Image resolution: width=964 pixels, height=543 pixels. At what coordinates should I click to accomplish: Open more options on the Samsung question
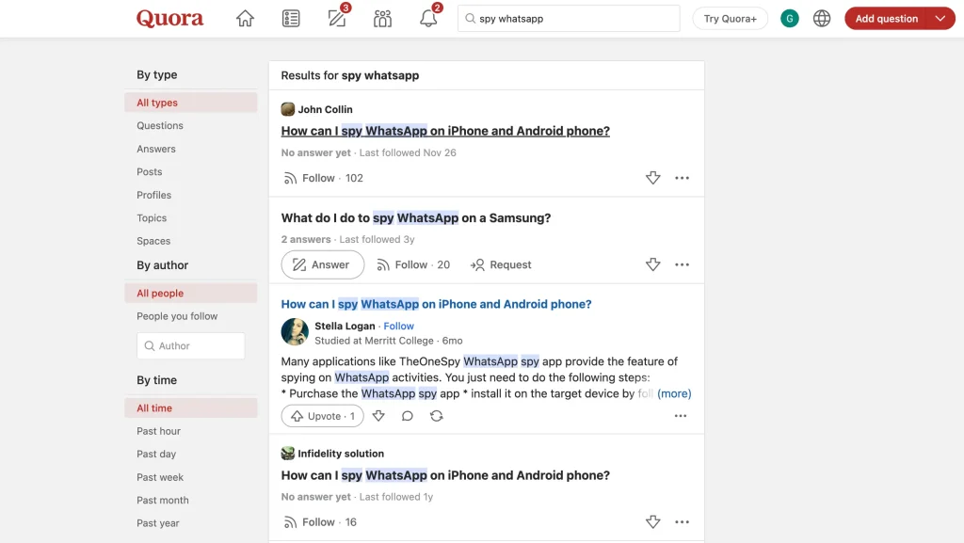[x=682, y=264]
